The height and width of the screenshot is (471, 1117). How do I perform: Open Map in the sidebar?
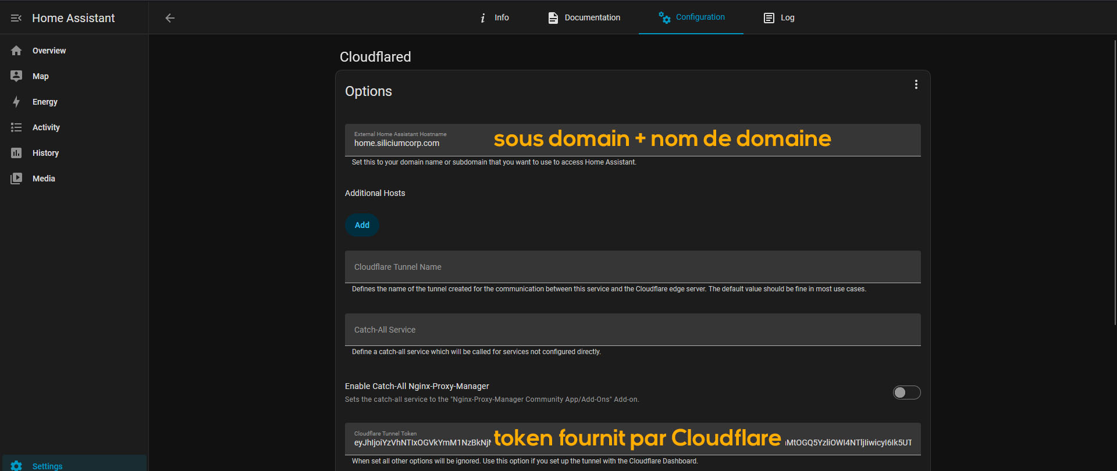[74, 76]
